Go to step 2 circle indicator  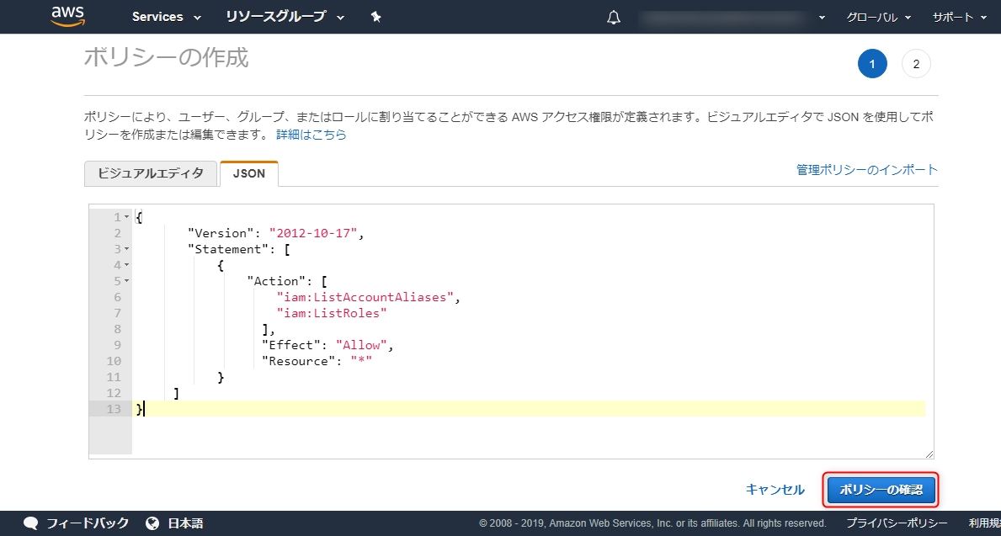coord(916,63)
